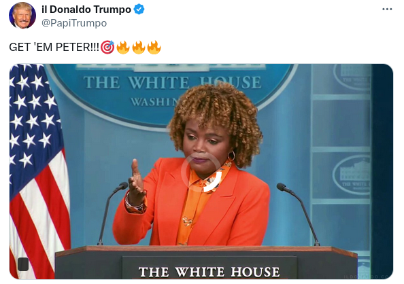Click the last fire emoji
This screenshot has width=404, height=284.
[x=154, y=47]
